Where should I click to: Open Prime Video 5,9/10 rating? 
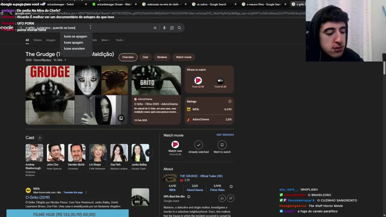pyautogui.click(x=217, y=188)
